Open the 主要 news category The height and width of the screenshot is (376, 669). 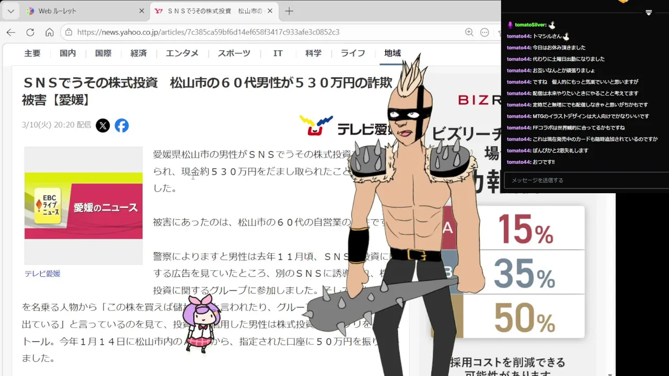click(32, 53)
